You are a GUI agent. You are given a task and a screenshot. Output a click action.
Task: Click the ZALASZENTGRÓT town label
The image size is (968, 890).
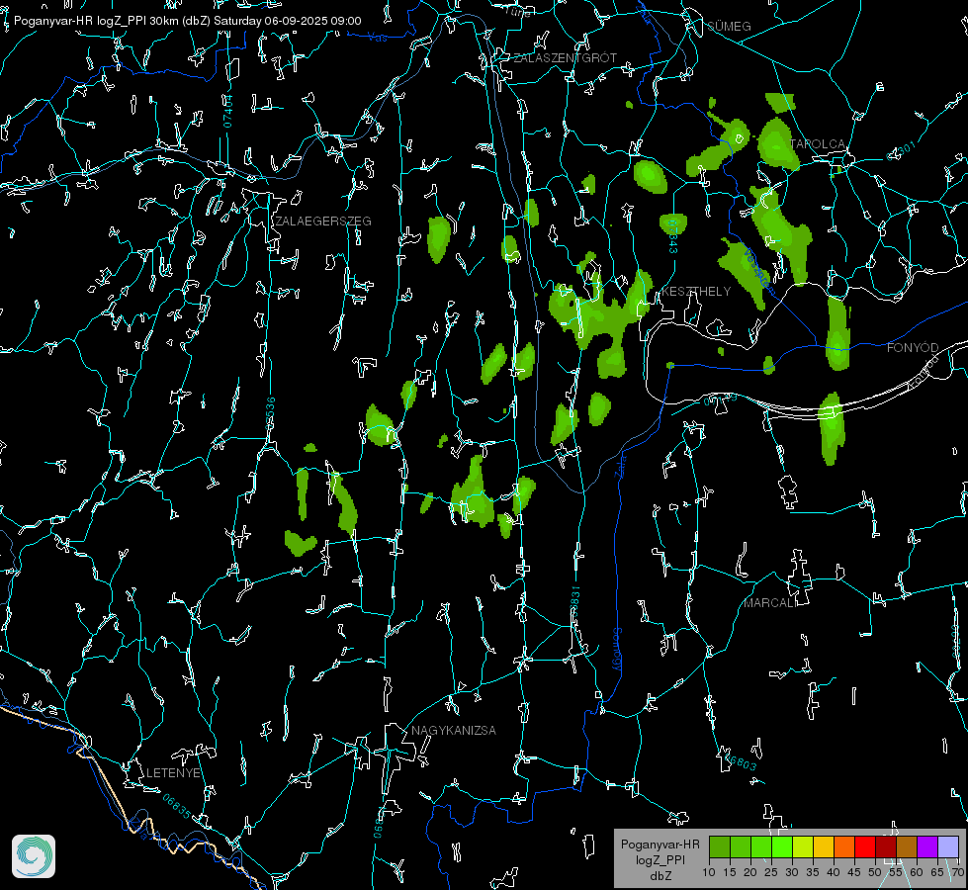[566, 58]
